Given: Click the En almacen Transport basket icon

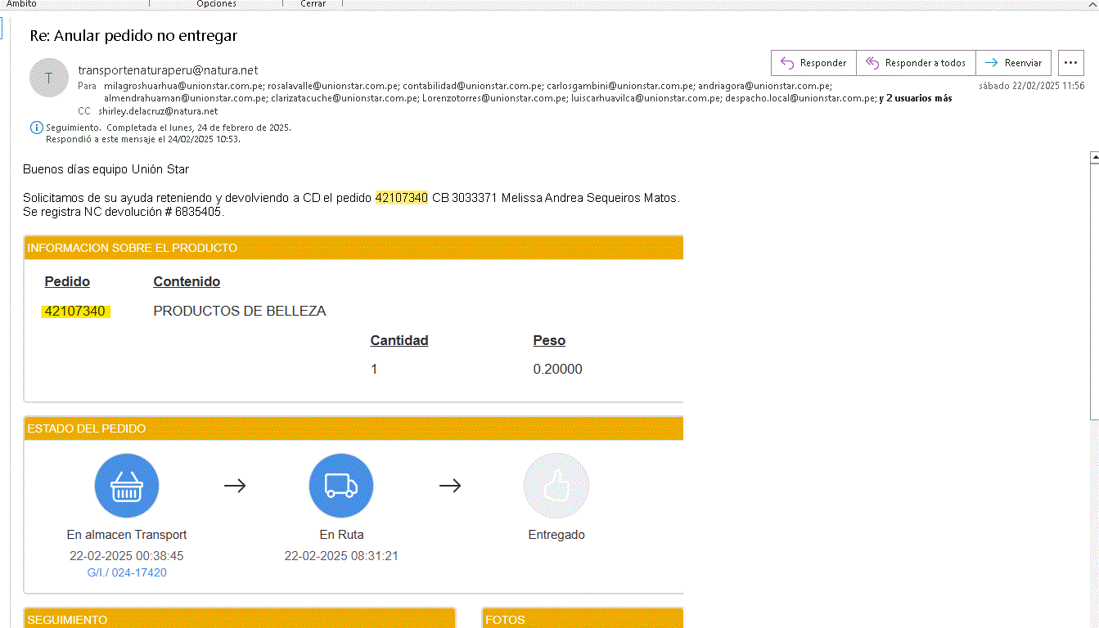Looking at the screenshot, I should click(127, 486).
